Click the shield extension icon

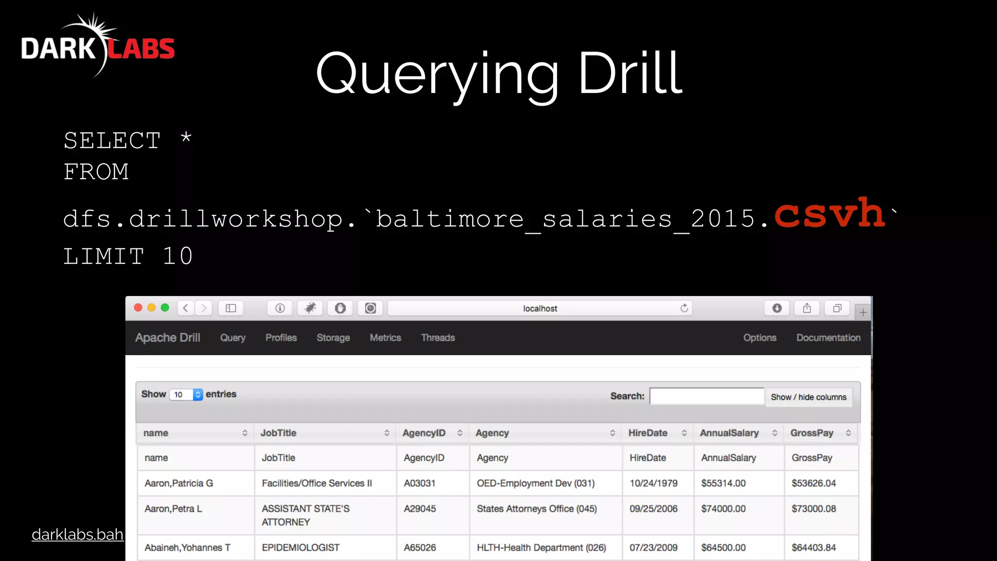340,308
